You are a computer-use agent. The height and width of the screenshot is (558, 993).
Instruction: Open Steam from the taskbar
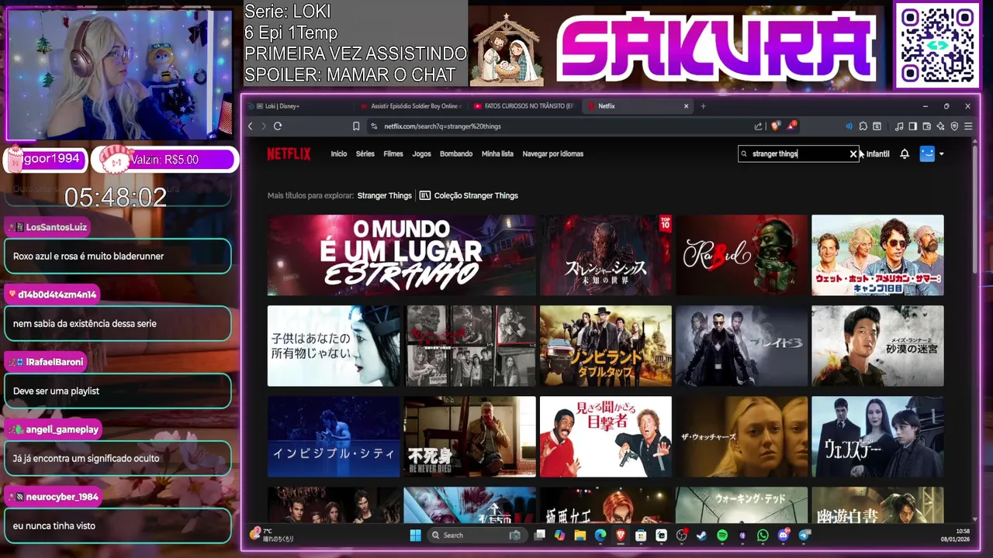click(x=702, y=535)
